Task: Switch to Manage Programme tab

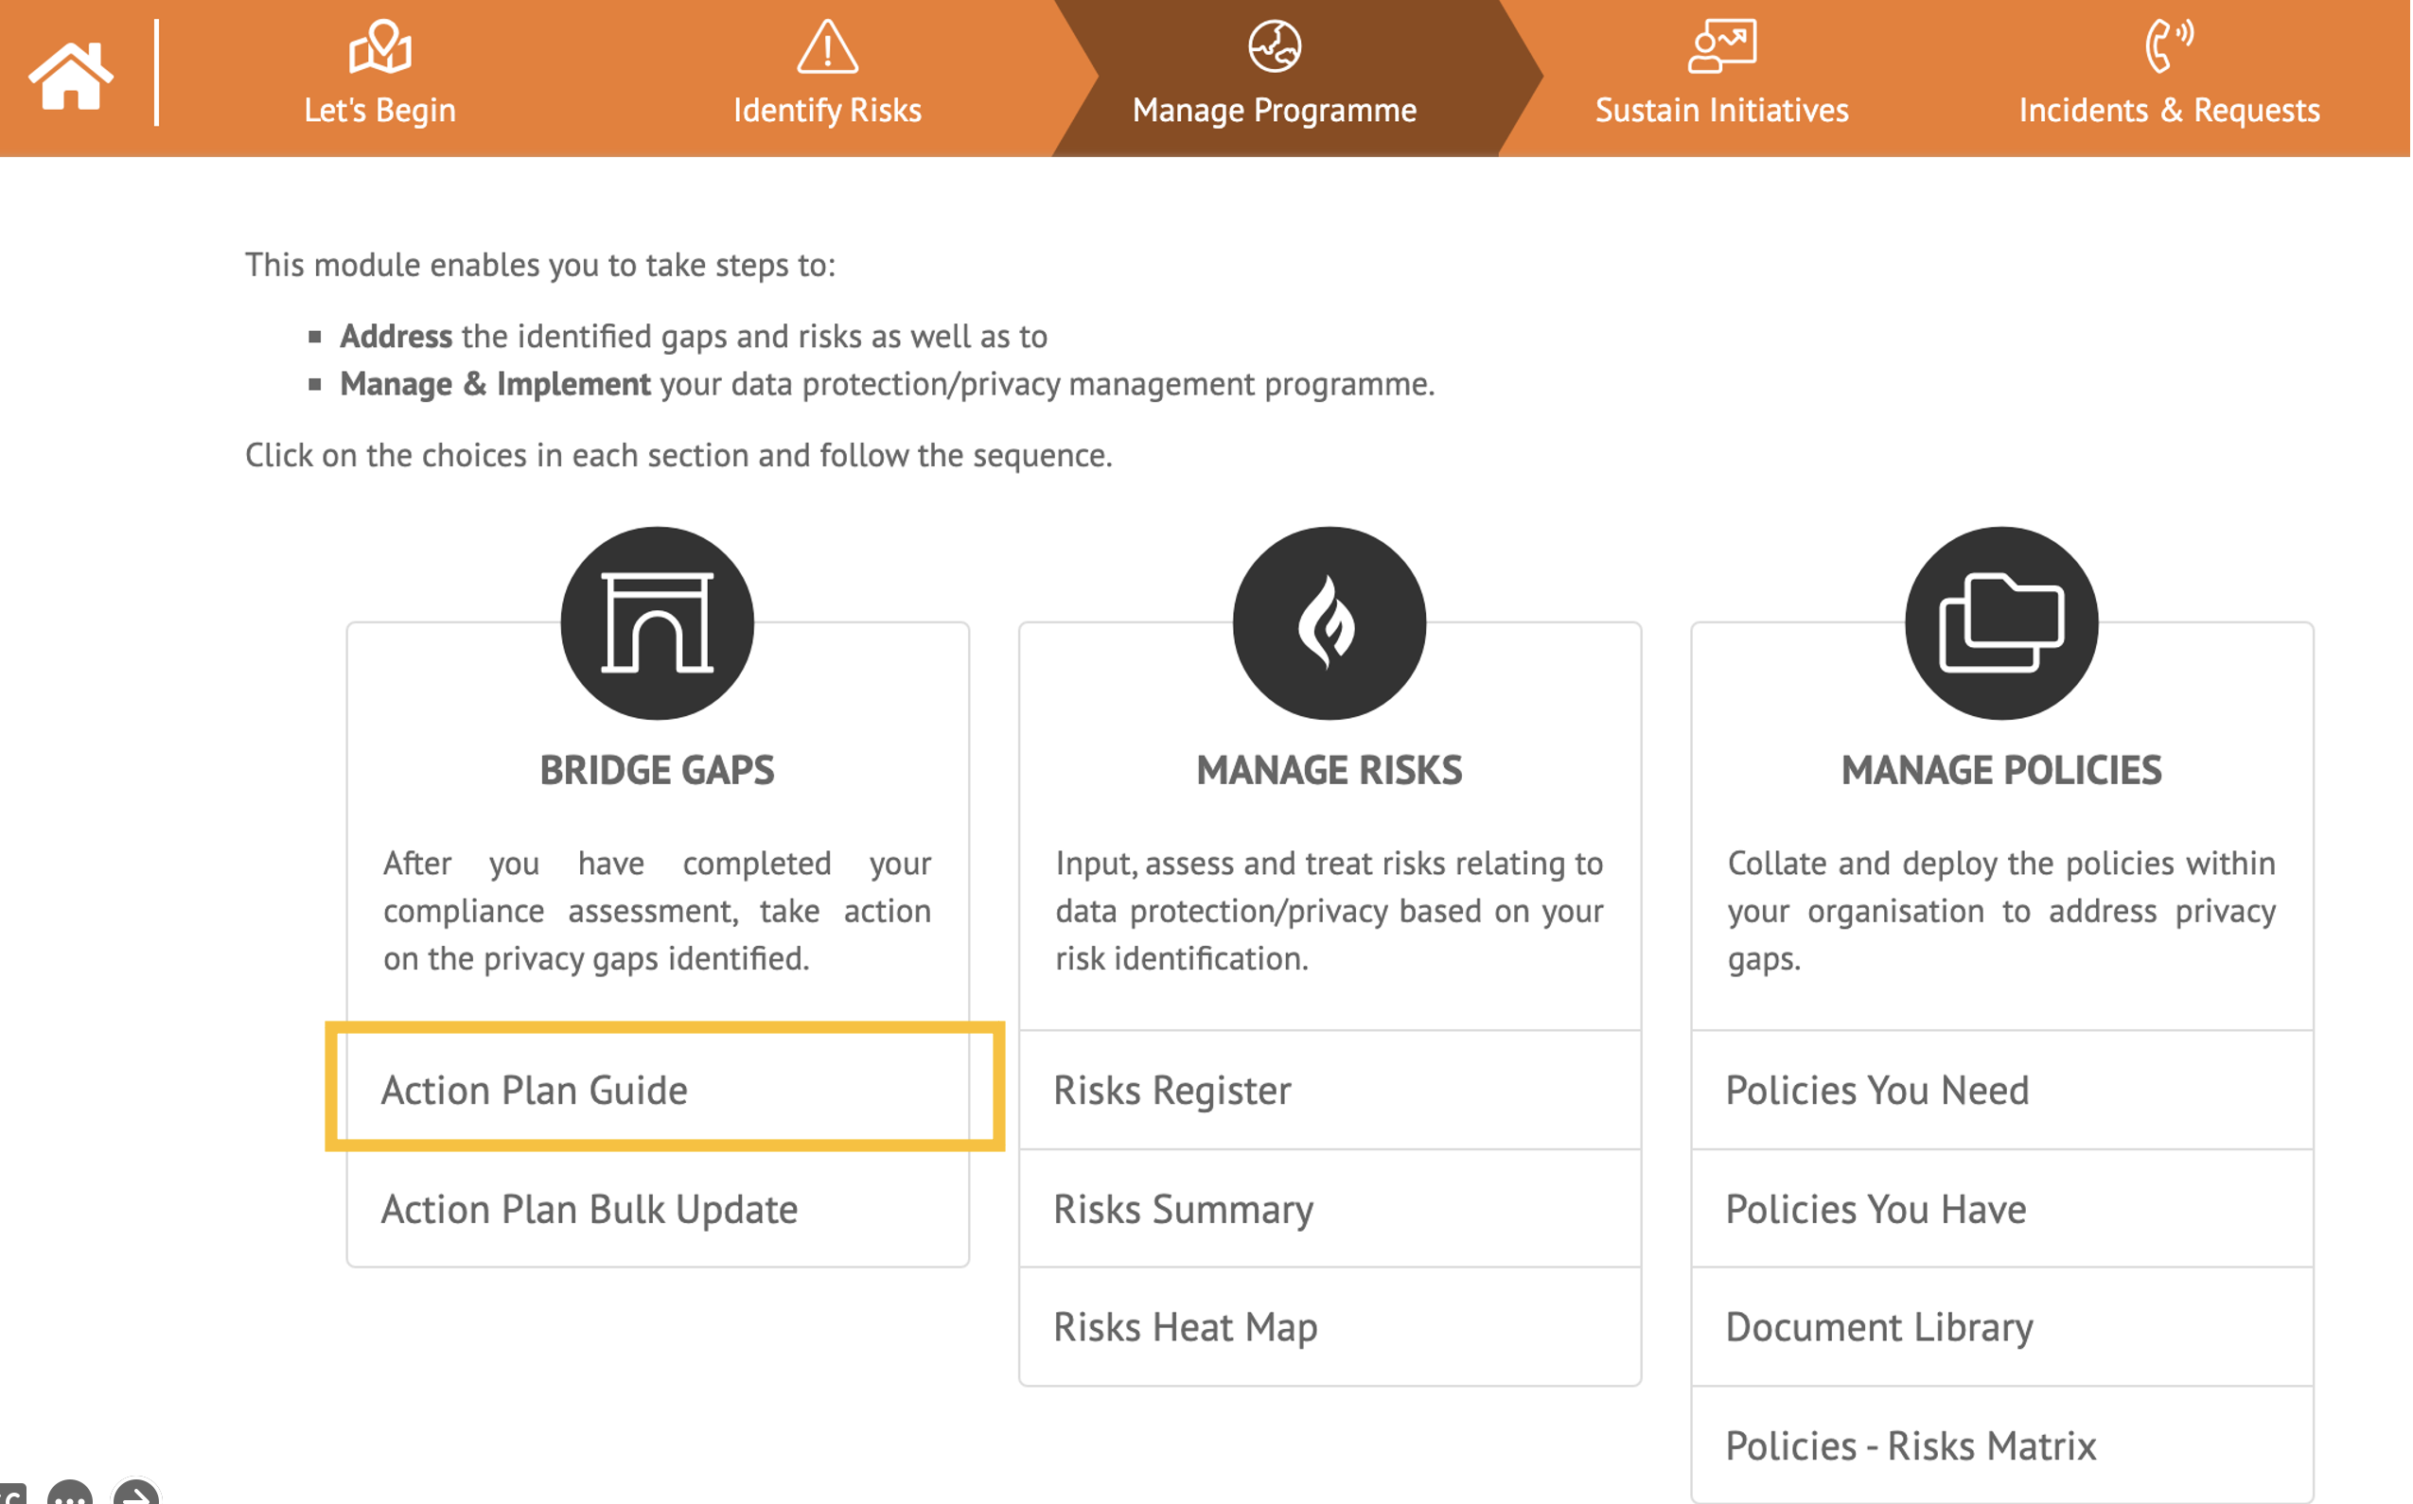Action: (1274, 110)
